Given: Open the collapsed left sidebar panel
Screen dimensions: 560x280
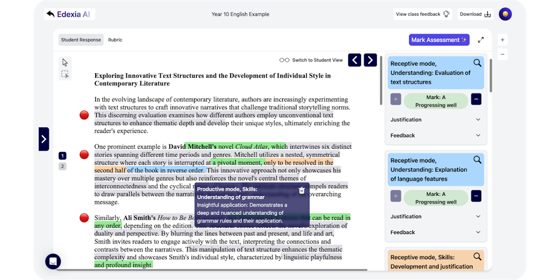Looking at the screenshot, I should [x=44, y=139].
